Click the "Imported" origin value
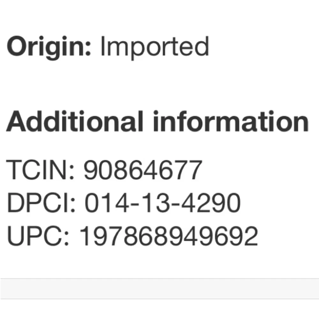Image resolution: width=319 pixels, height=319 pixels. pos(154,47)
